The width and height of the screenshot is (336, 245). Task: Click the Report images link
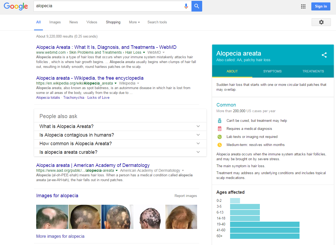click(x=186, y=196)
